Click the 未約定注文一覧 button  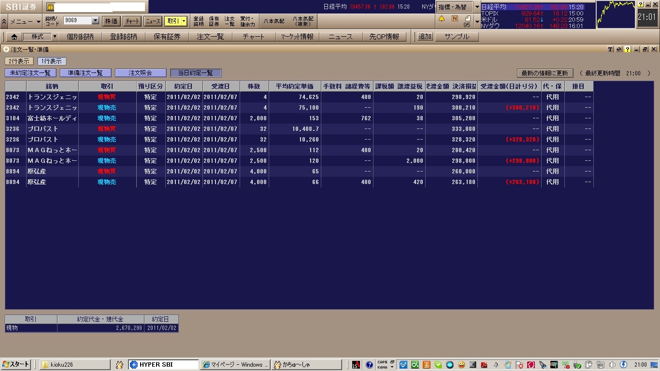30,73
